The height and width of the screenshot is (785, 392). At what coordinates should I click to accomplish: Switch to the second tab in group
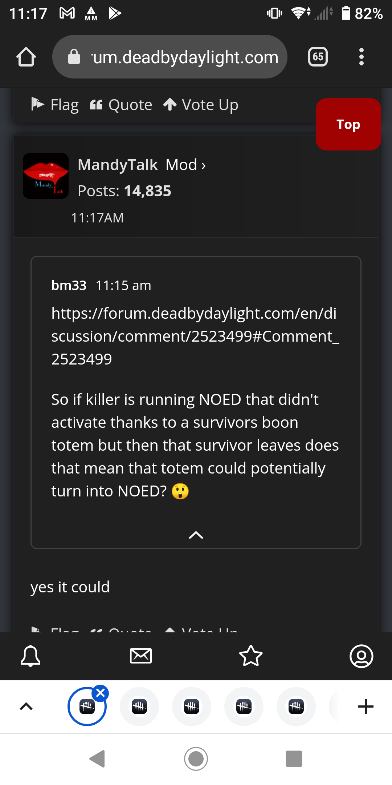tap(139, 706)
